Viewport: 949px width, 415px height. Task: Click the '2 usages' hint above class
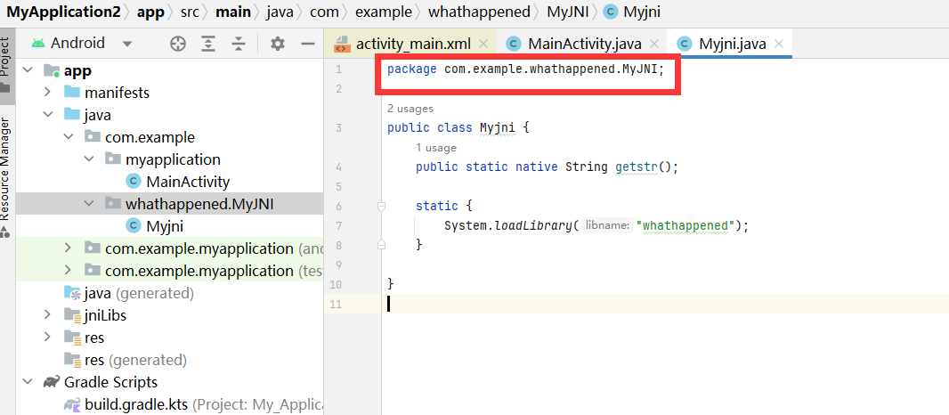tap(410, 109)
